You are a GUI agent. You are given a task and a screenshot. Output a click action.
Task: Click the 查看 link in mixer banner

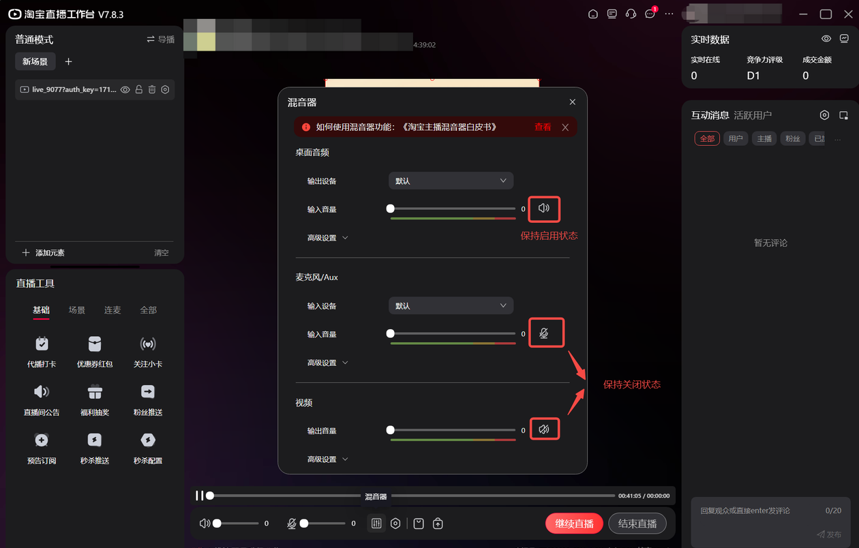(x=543, y=127)
